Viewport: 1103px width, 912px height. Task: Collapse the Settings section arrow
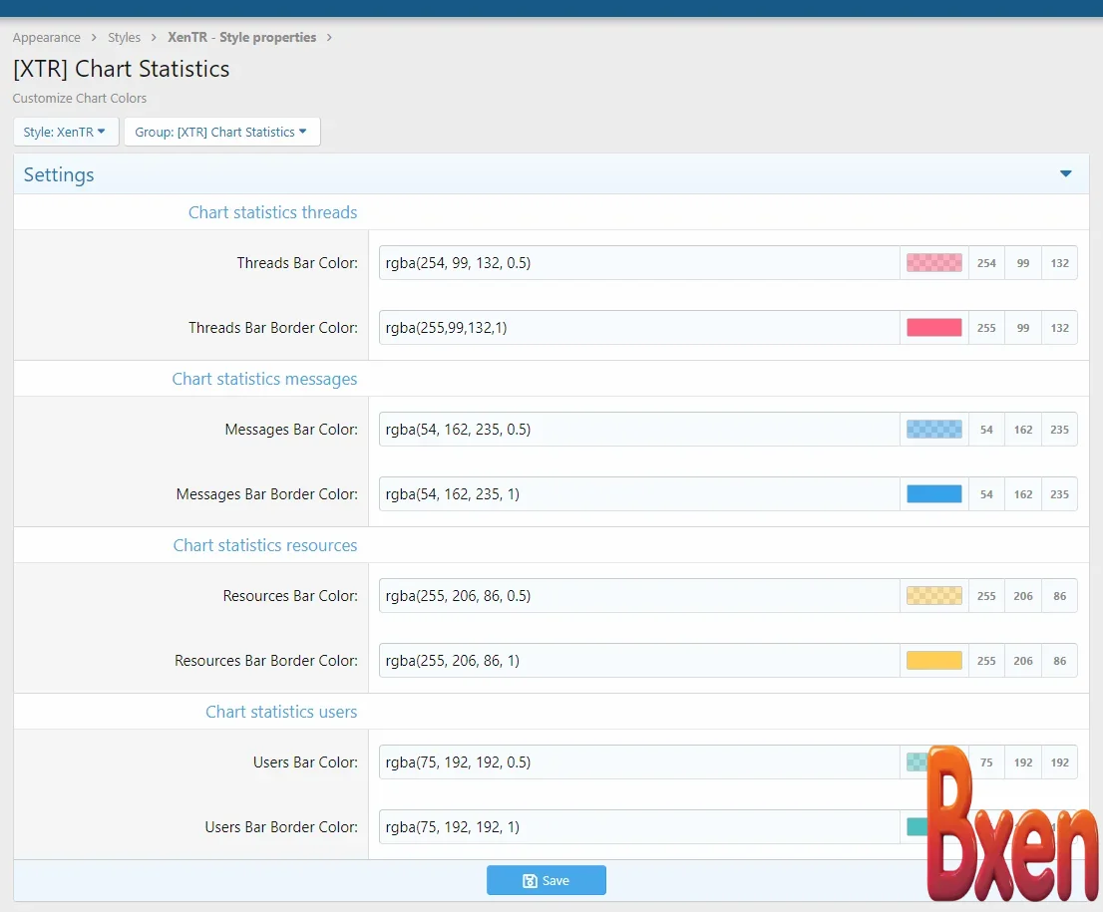[1065, 174]
